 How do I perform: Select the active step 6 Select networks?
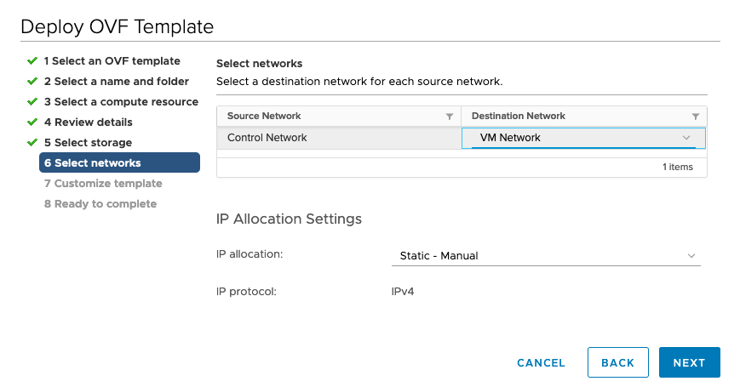coord(119,162)
